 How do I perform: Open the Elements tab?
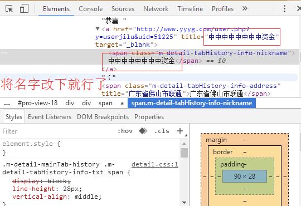56,9
